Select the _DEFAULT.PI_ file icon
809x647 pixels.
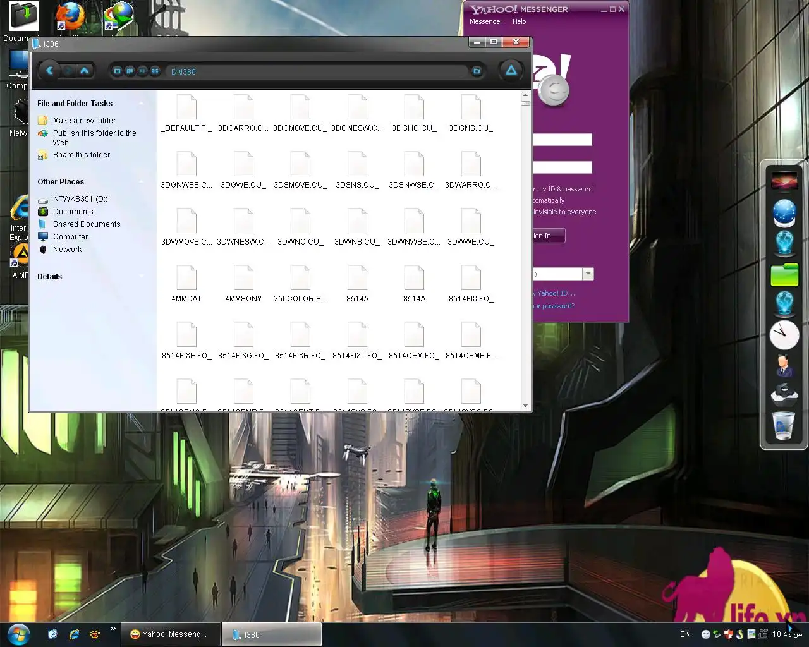tap(186, 107)
